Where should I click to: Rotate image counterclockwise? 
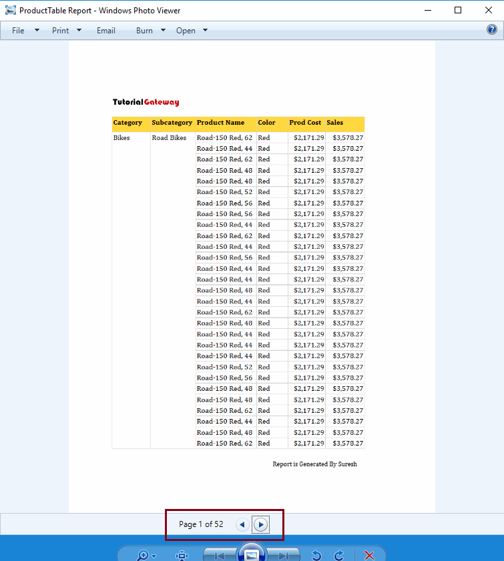(x=316, y=555)
